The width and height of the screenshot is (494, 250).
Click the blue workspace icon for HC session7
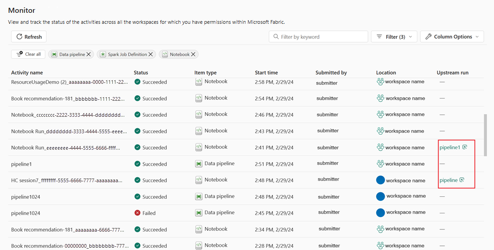click(380, 180)
